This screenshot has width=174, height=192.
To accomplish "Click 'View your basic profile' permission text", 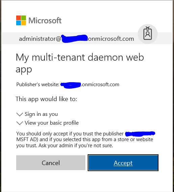I will point(52,123).
